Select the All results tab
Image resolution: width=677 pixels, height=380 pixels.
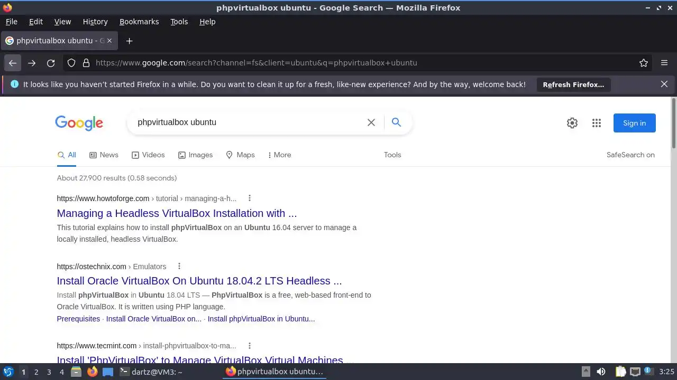pos(67,155)
